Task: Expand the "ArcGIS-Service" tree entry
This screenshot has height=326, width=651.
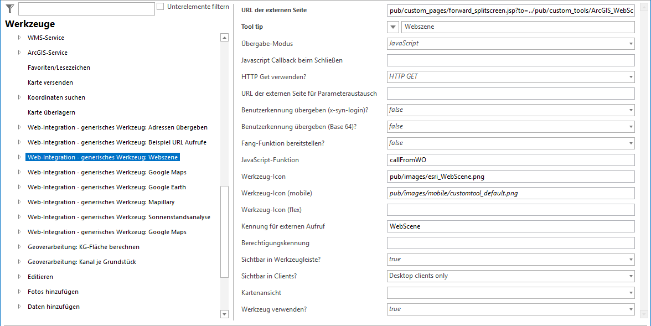Action: 19,53
